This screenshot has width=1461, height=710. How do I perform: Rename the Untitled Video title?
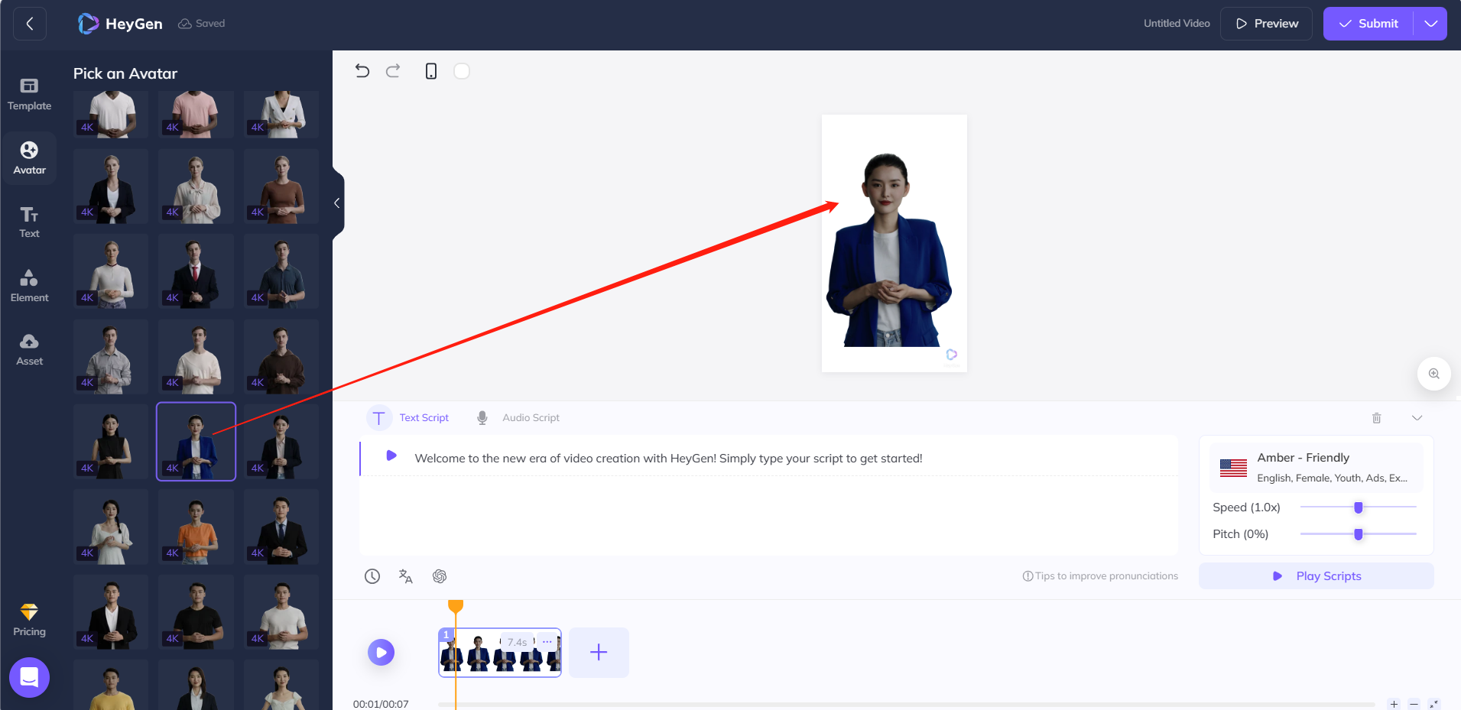coord(1177,24)
